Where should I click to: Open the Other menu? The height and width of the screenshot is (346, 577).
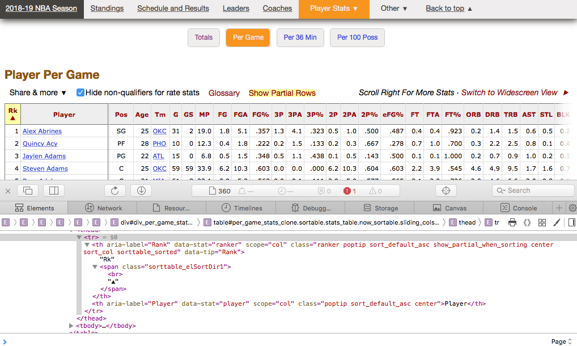394,9
